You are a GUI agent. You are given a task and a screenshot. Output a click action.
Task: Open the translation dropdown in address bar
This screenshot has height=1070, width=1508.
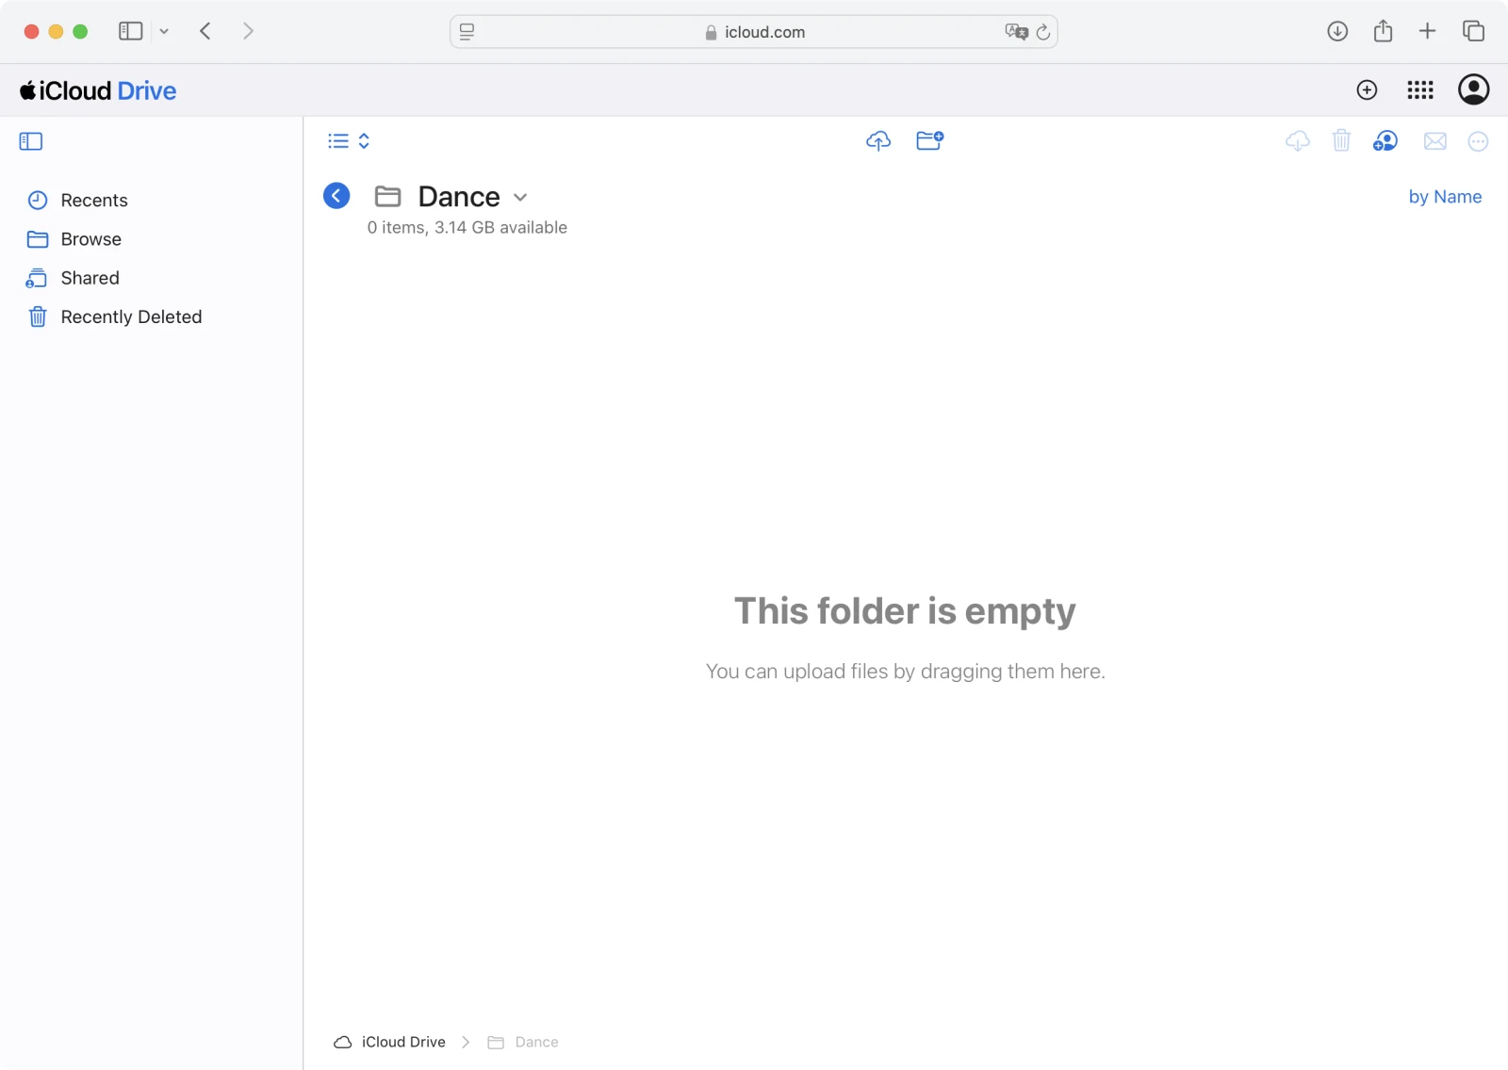[1016, 31]
